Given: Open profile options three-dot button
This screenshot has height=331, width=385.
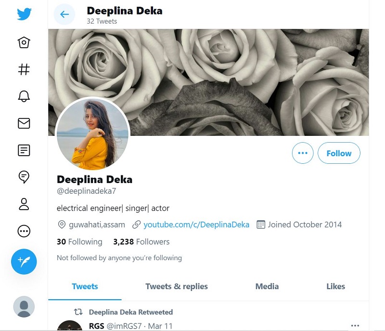Looking at the screenshot, I should (x=303, y=153).
